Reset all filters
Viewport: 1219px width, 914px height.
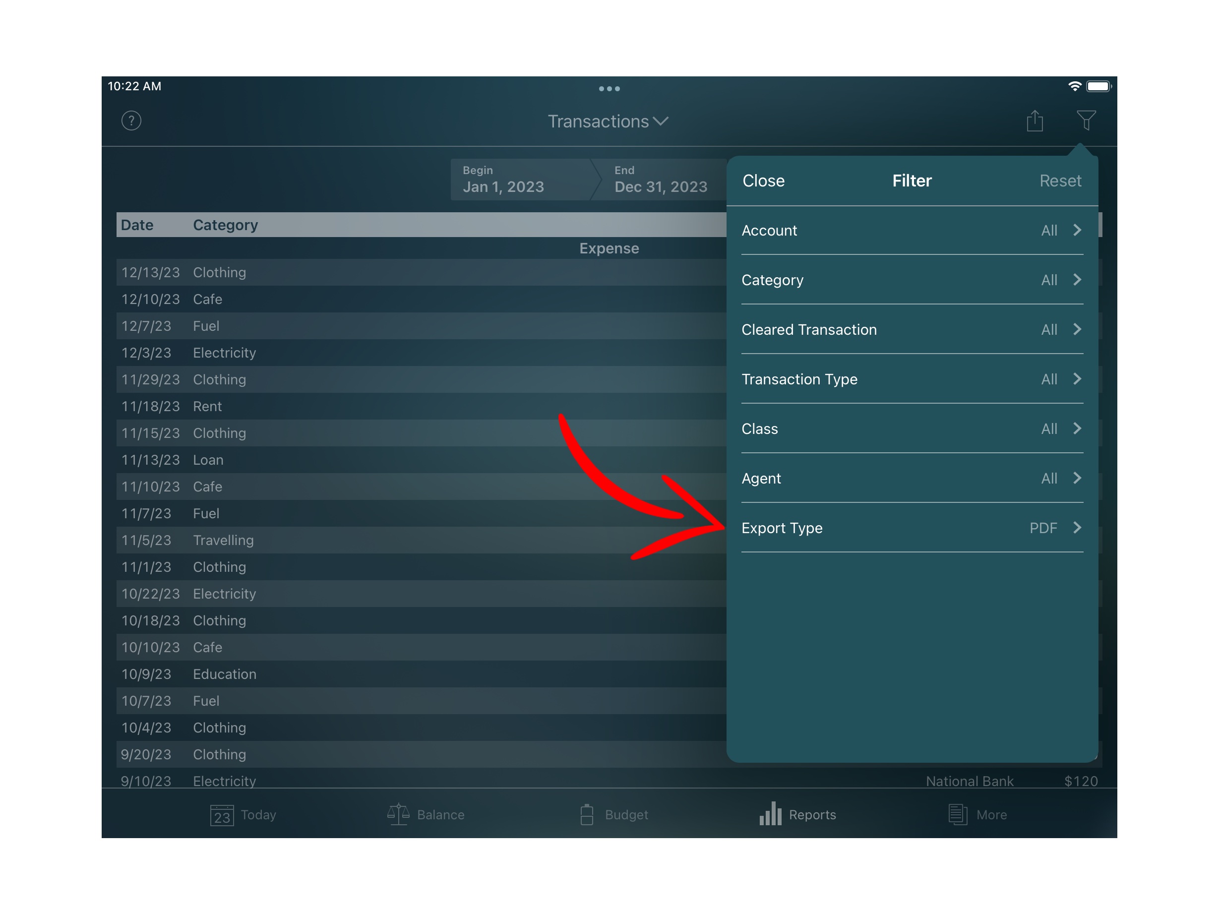coord(1060,181)
